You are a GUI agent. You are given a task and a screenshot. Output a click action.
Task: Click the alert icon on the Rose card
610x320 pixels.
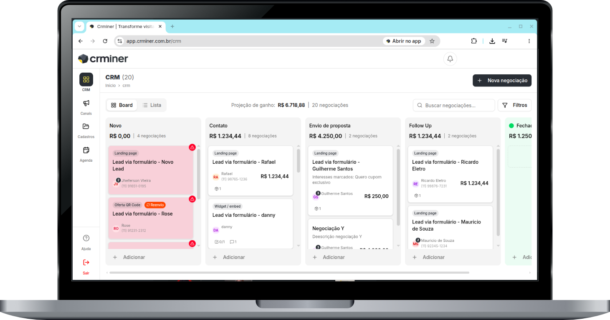click(192, 199)
